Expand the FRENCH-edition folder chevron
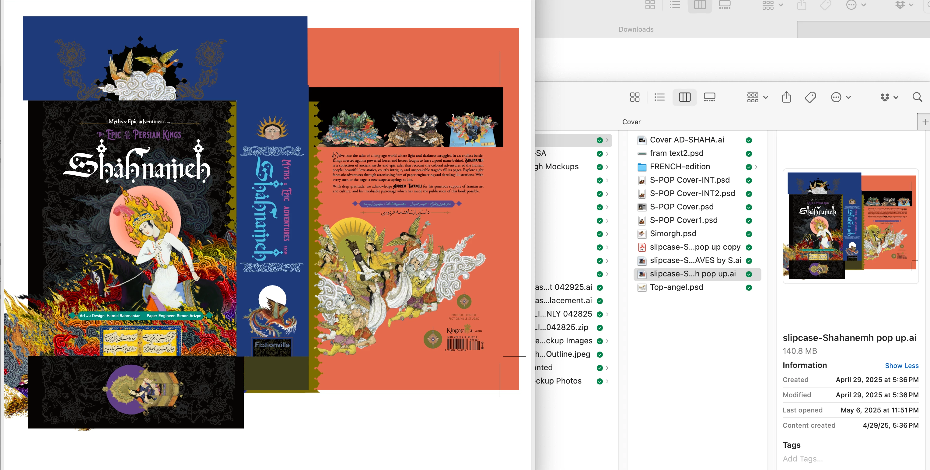 [x=756, y=167]
